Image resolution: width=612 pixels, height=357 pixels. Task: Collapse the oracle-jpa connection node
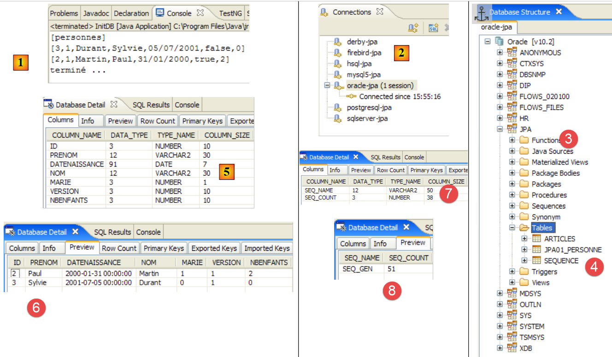[327, 86]
